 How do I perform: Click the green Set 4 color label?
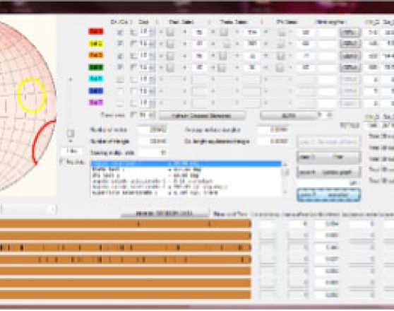pyautogui.click(x=96, y=67)
